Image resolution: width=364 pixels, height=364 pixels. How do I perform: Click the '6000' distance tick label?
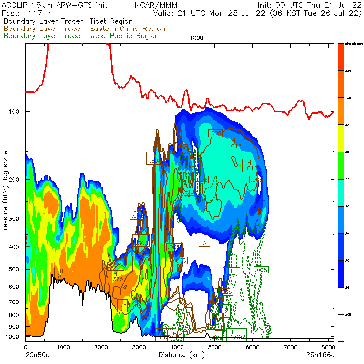tap(252, 347)
